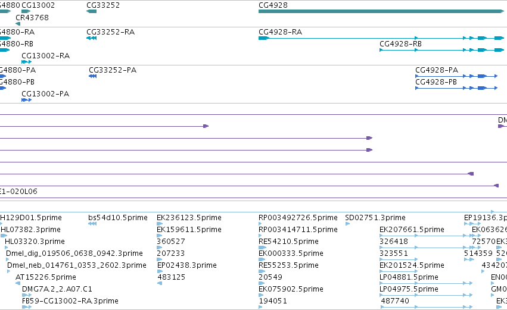The height and width of the screenshot is (310, 507).
Task: Select Dmel_dig_019506_0638_0942.3prime EST
Action: coord(74,253)
